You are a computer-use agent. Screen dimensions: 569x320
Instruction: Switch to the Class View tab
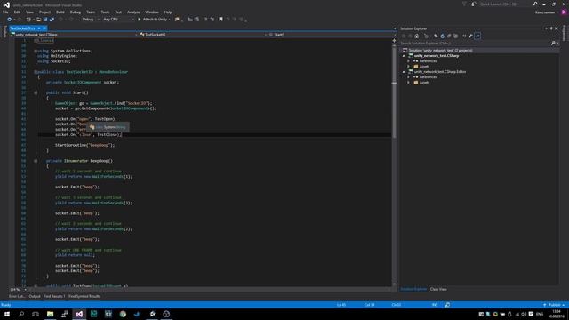438,289
